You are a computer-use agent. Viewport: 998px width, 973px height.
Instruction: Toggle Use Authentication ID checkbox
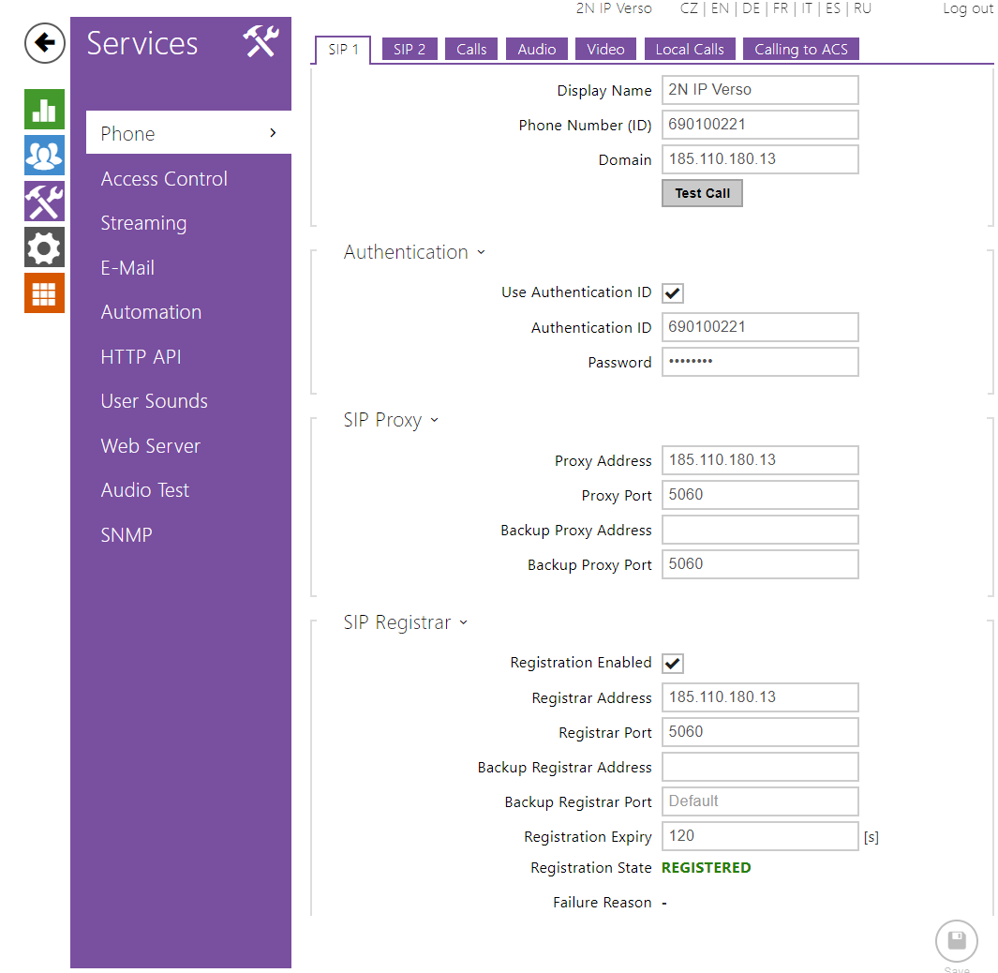click(x=673, y=293)
